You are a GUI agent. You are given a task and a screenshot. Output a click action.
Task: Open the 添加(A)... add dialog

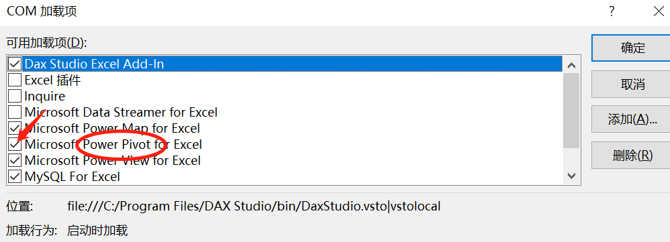[x=633, y=119]
